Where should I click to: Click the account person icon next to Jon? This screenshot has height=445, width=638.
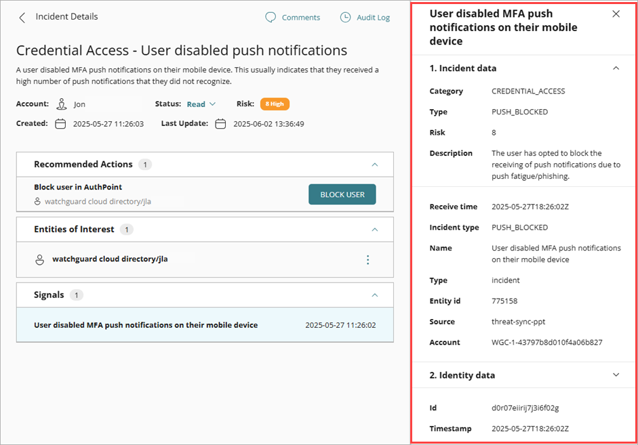pyautogui.click(x=62, y=104)
